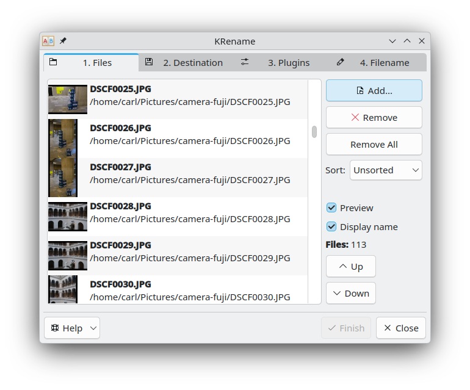470x390 pixels.
Task: Move selected file Down
Action: coord(351,294)
